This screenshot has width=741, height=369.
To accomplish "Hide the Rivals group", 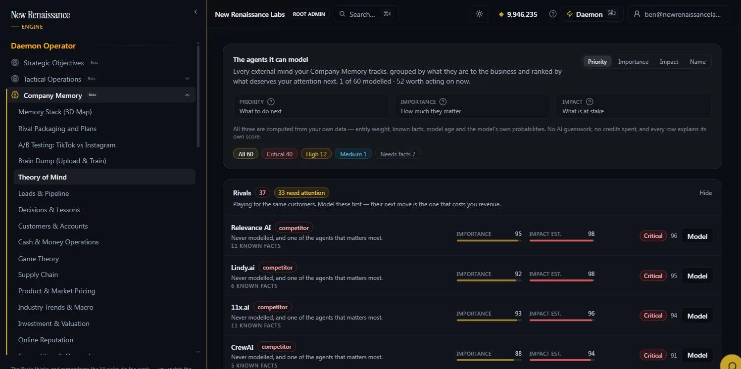I will click(x=705, y=193).
